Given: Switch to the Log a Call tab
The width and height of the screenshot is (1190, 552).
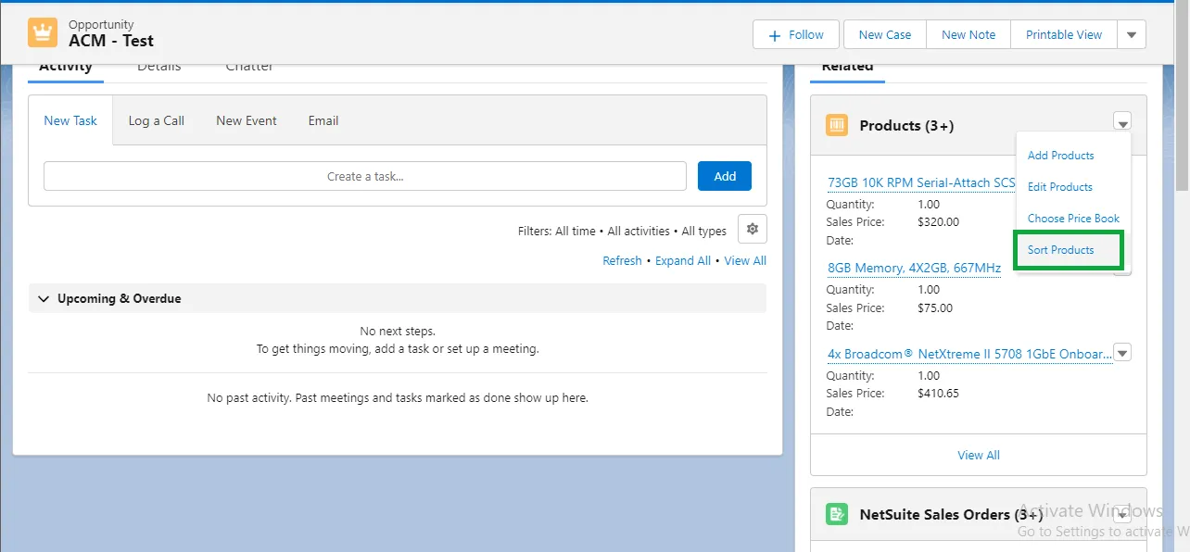Looking at the screenshot, I should tap(156, 120).
